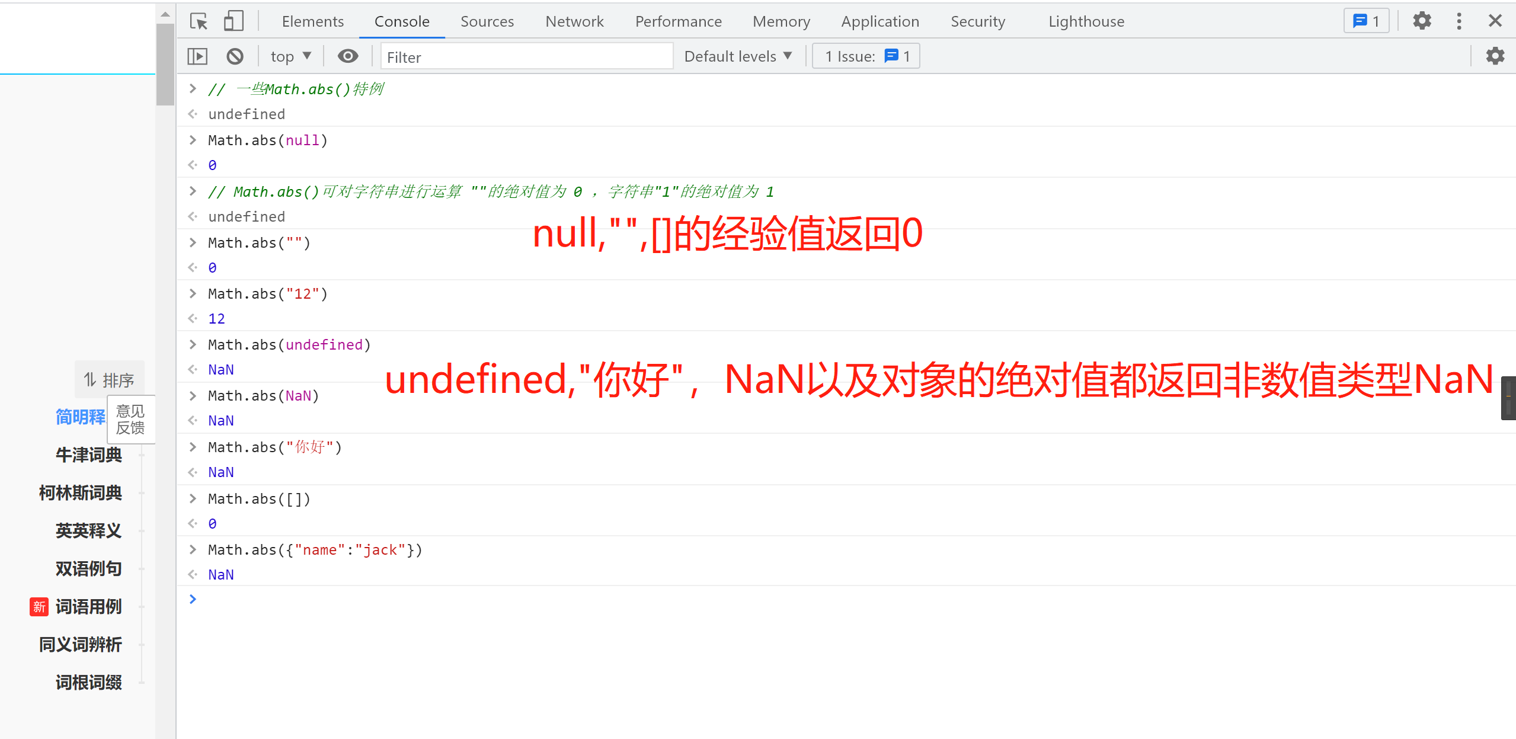Viewport: 1516px width, 739px height.
Task: Click the page scrollbar thumb
Action: 165,65
